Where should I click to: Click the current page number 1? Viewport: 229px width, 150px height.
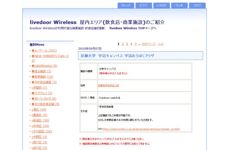pos(119,44)
